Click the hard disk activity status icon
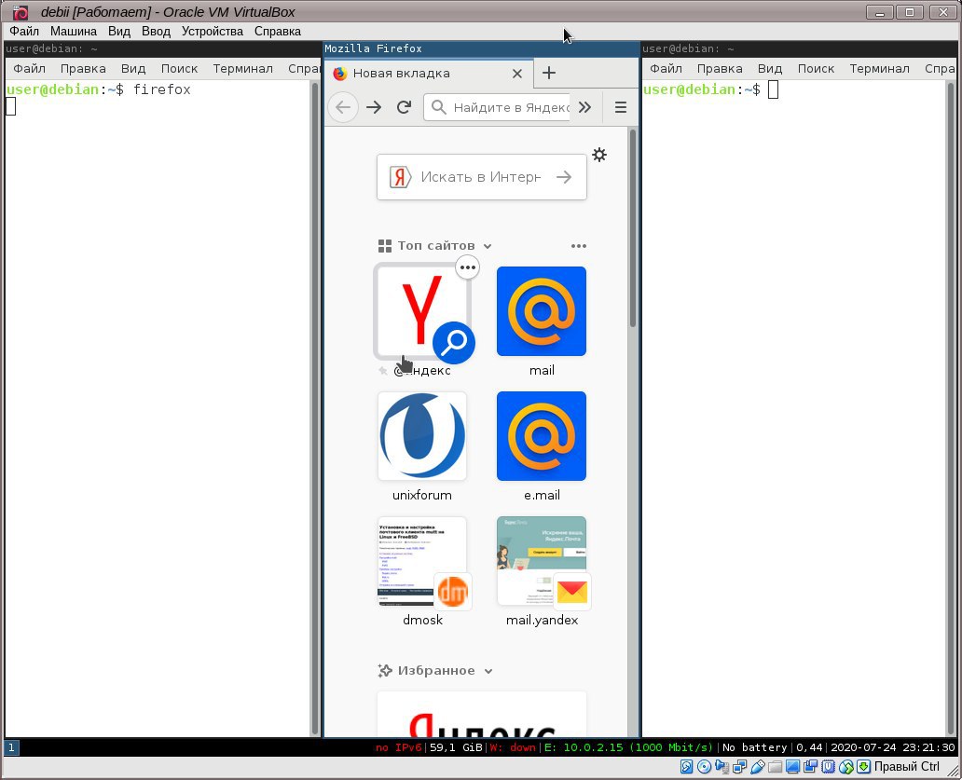Image resolution: width=962 pixels, height=780 pixels. tap(686, 767)
